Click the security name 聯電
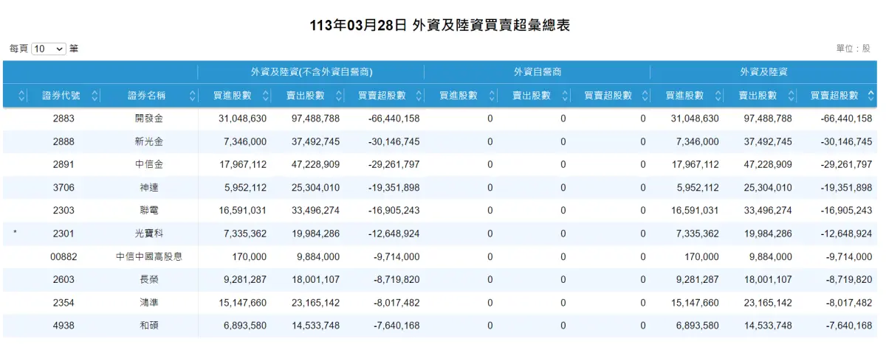 point(148,211)
